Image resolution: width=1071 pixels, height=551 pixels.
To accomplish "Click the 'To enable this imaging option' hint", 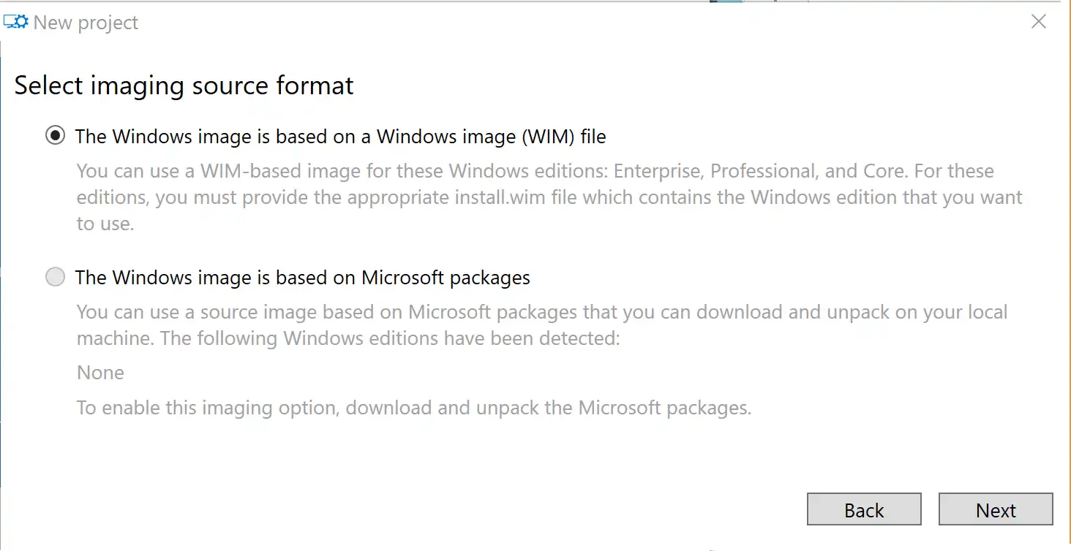I will (414, 407).
